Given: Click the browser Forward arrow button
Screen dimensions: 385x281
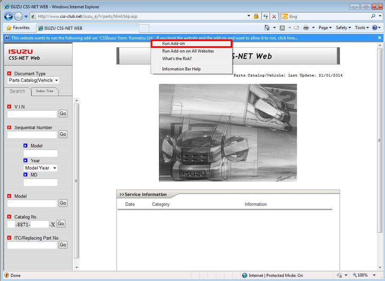Looking at the screenshot, I should pyautogui.click(x=19, y=16).
